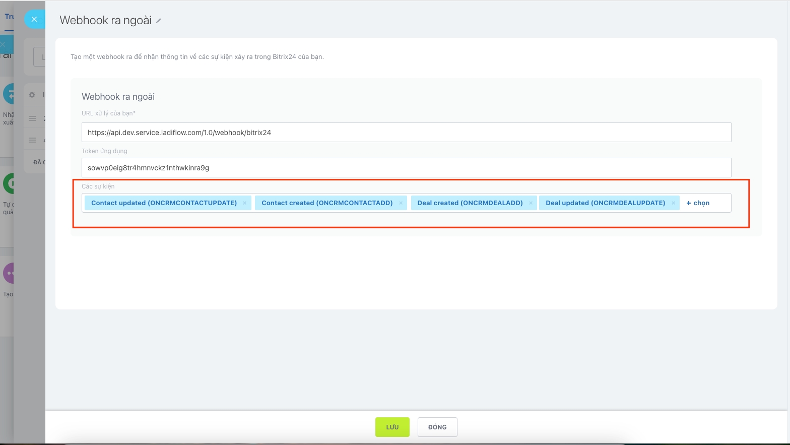790x445 pixels.
Task: Click the Deal updated (ONCRMDEALUPDATE) tag label
Action: (x=605, y=203)
